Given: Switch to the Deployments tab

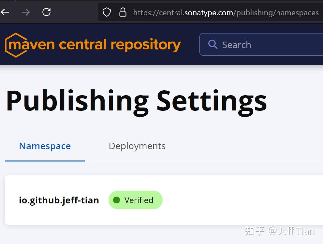Looking at the screenshot, I should (x=137, y=146).
